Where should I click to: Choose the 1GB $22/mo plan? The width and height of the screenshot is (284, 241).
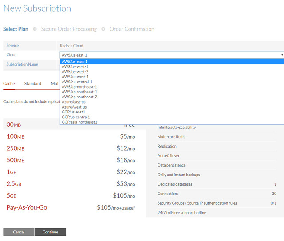[x=71, y=172]
